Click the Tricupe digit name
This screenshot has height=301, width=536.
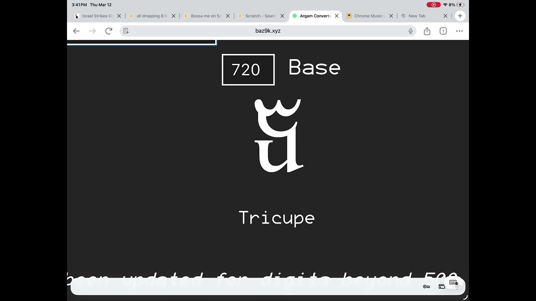click(x=276, y=218)
